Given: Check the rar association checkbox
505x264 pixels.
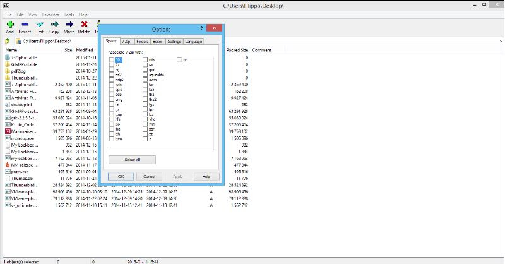Looking at the screenshot, I should click(x=145, y=64).
